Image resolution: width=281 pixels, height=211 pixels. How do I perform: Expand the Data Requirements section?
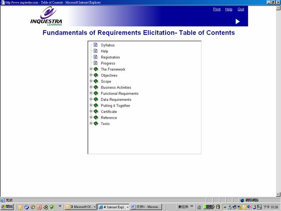[91, 99]
